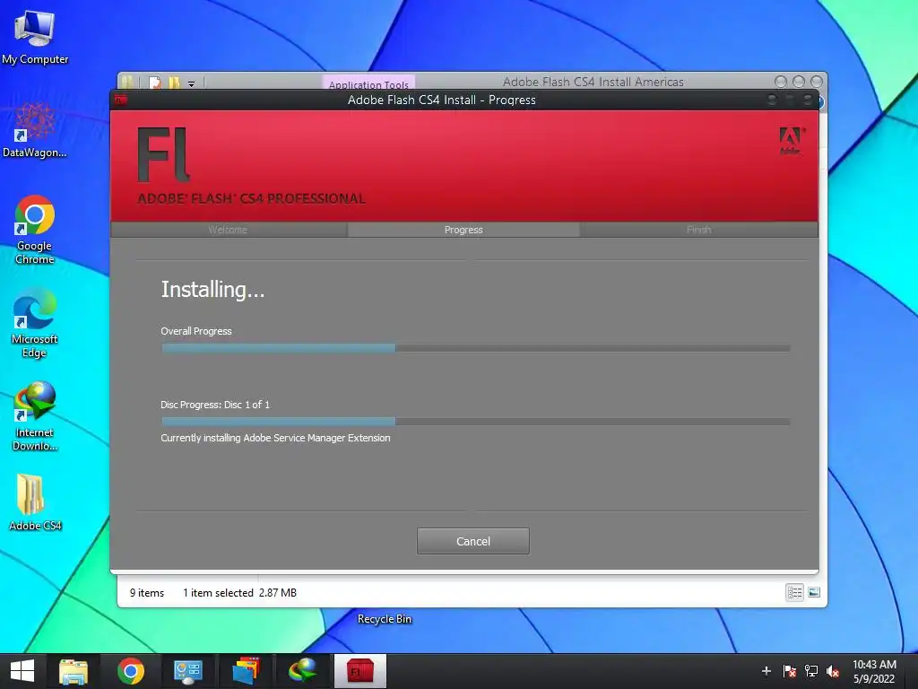This screenshot has height=689, width=918.
Task: Switch Explorer window to details view
Action: [x=794, y=592]
